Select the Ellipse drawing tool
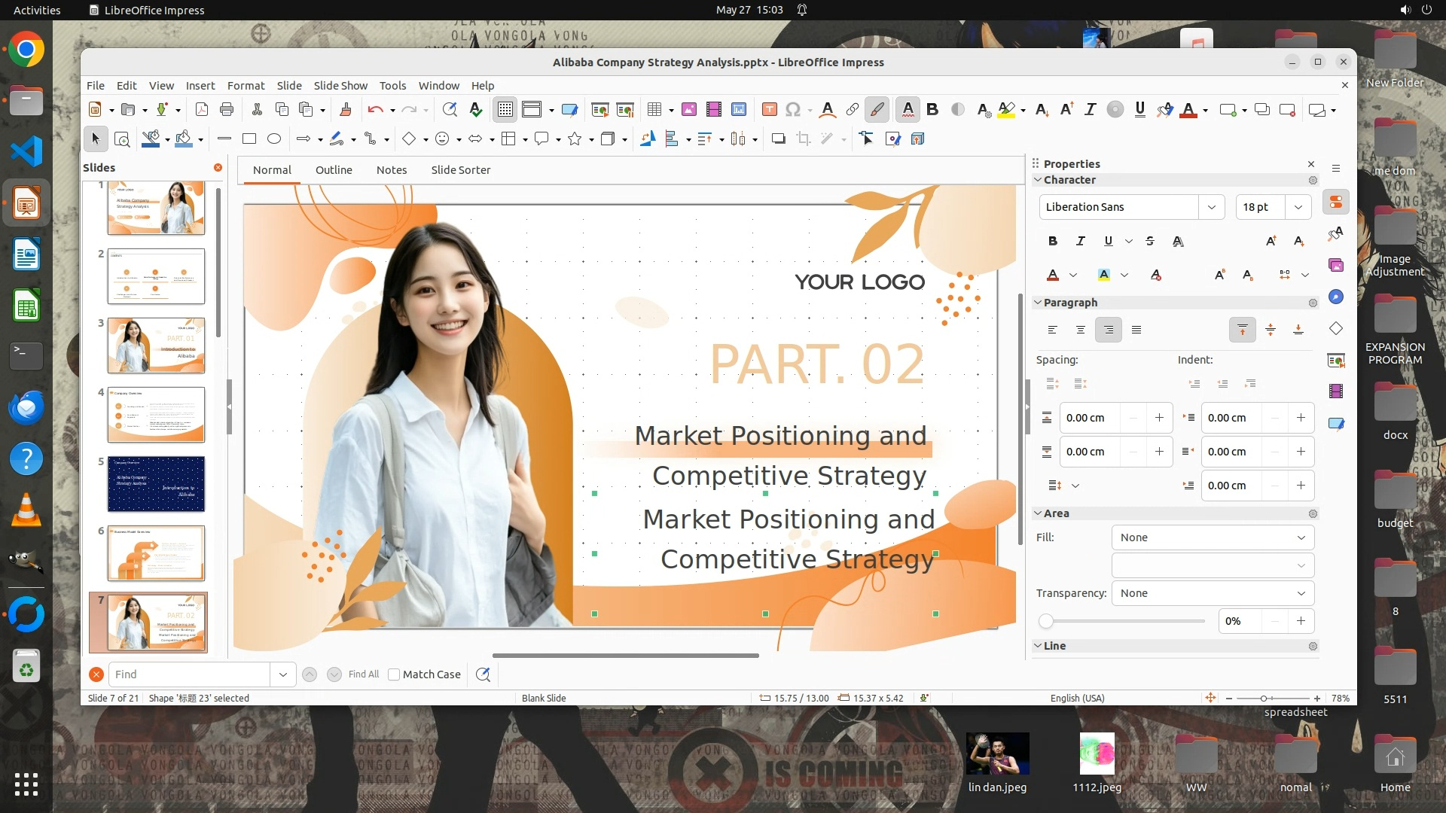1446x813 pixels. pyautogui.click(x=274, y=139)
